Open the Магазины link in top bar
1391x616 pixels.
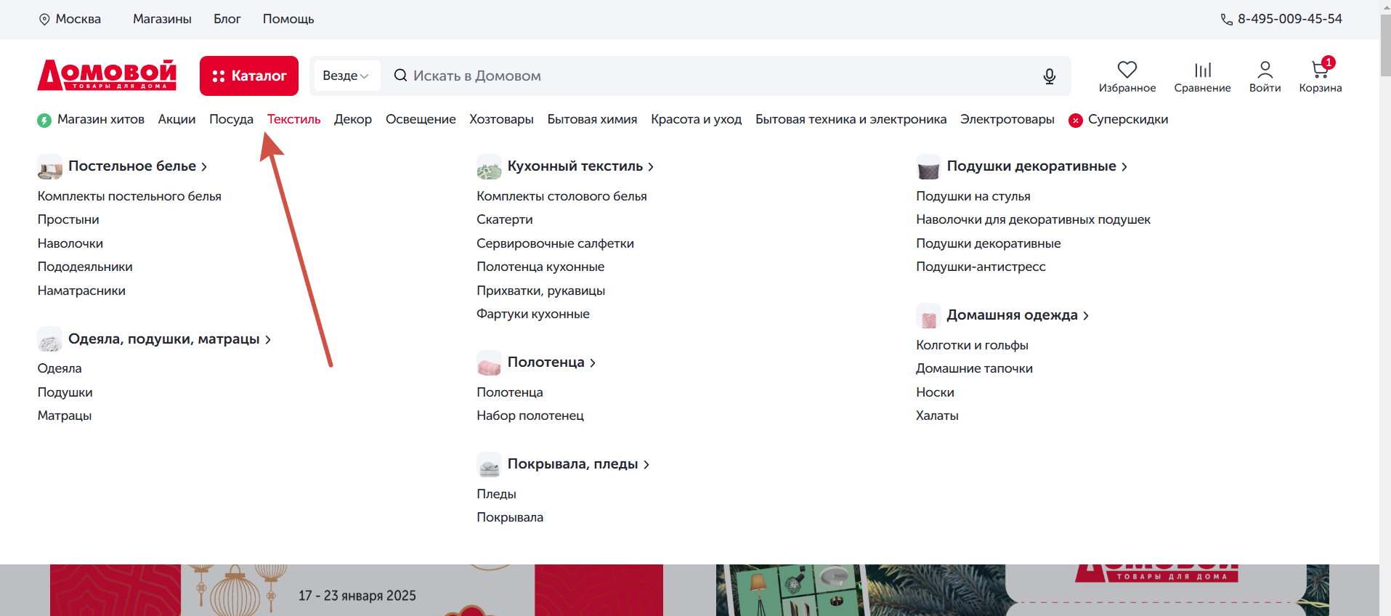(162, 19)
